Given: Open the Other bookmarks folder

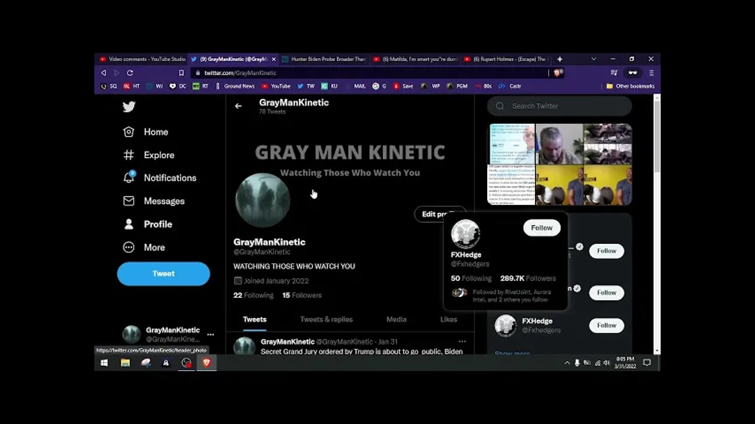Looking at the screenshot, I should point(631,86).
